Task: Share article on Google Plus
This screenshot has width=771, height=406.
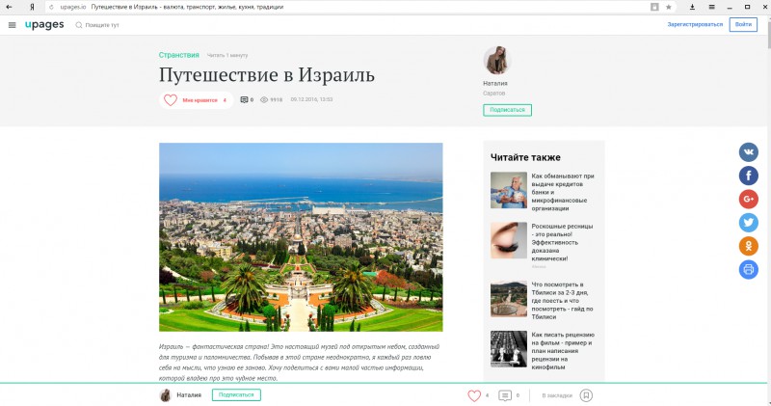Action: [749, 199]
